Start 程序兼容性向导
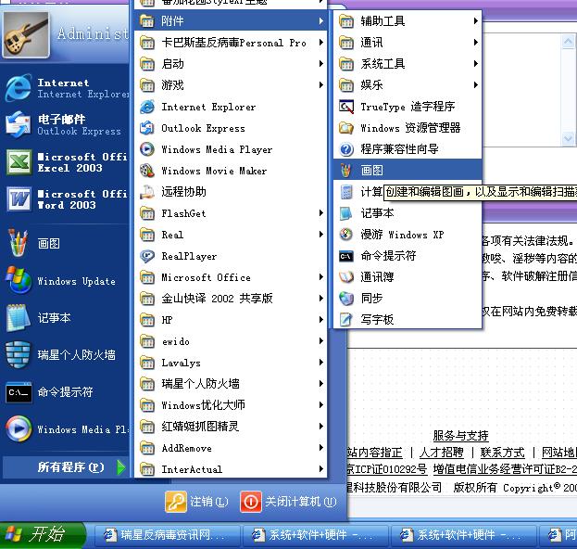 point(408,149)
